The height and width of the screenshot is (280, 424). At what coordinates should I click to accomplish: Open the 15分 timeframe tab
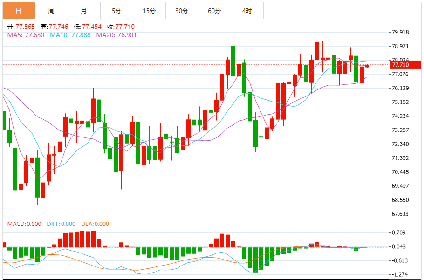click(149, 11)
